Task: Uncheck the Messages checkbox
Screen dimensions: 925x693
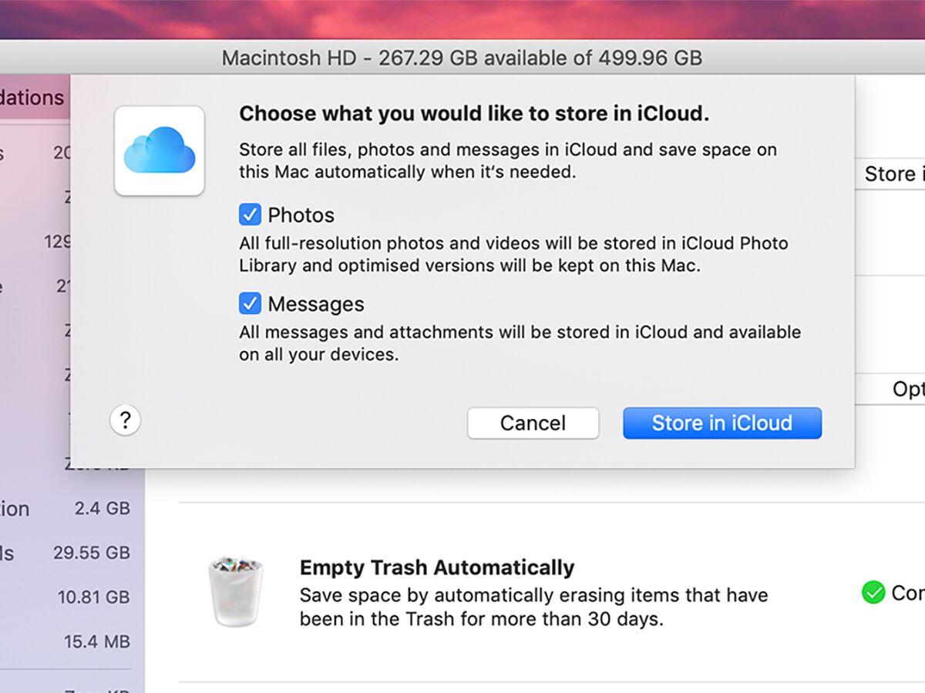Action: tap(250, 303)
